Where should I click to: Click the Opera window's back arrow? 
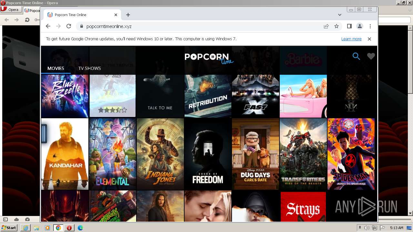pos(6,20)
